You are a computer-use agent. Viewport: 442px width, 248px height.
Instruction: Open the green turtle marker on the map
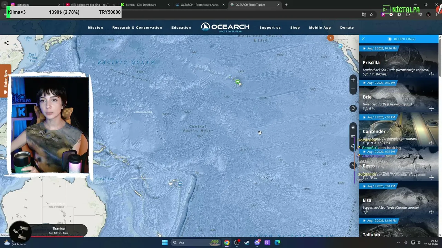238,82
